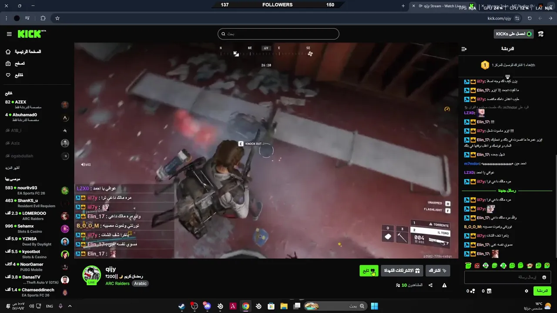Open Abuhamad0 followed channel
The height and width of the screenshot is (313, 557).
[x=37, y=117]
